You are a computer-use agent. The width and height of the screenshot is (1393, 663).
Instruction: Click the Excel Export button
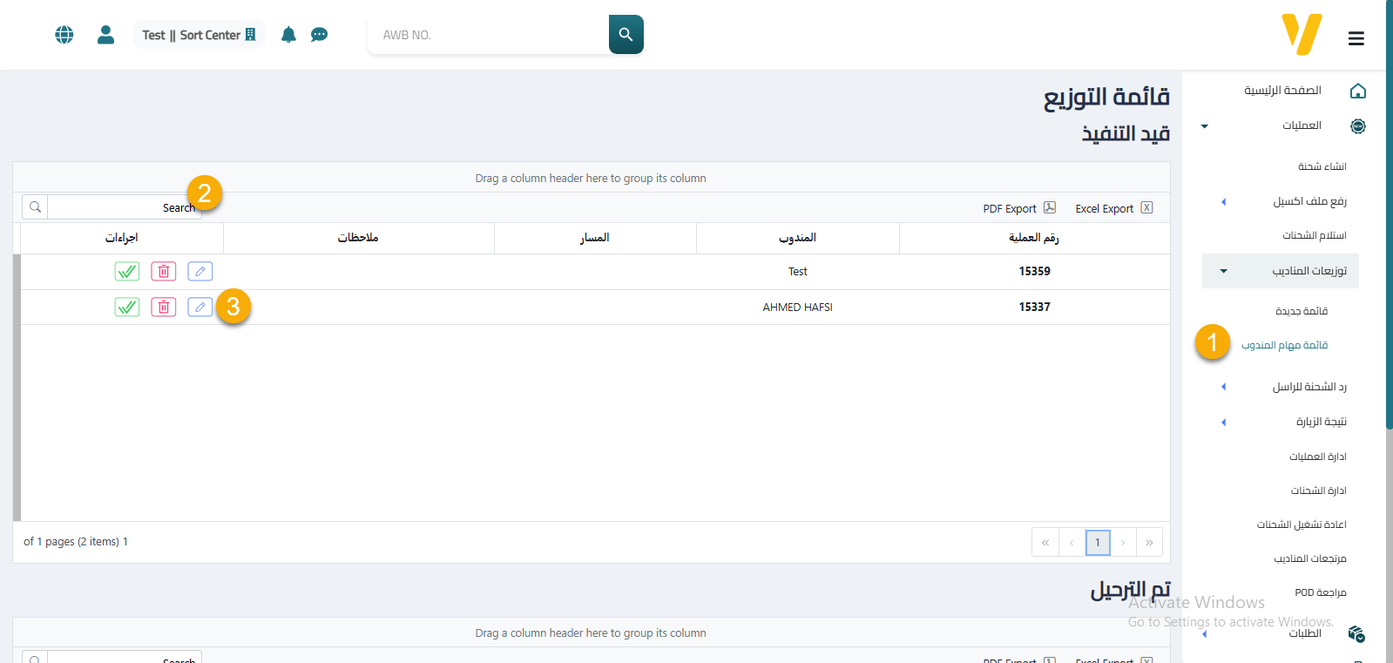click(x=1113, y=208)
